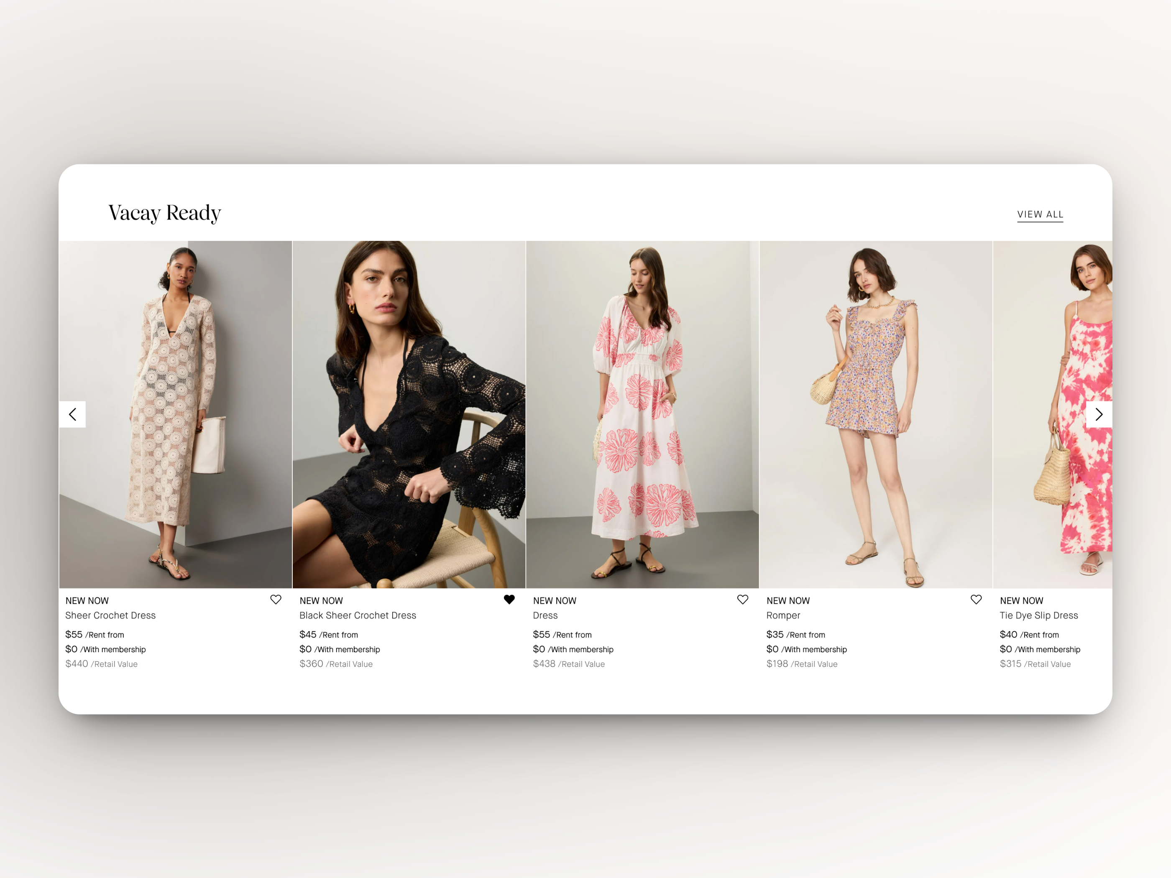
Task: Click the '$315 /Retail Value' text
Action: [x=1035, y=664]
